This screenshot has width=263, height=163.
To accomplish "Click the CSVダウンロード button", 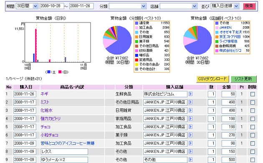I will (x=212, y=79).
